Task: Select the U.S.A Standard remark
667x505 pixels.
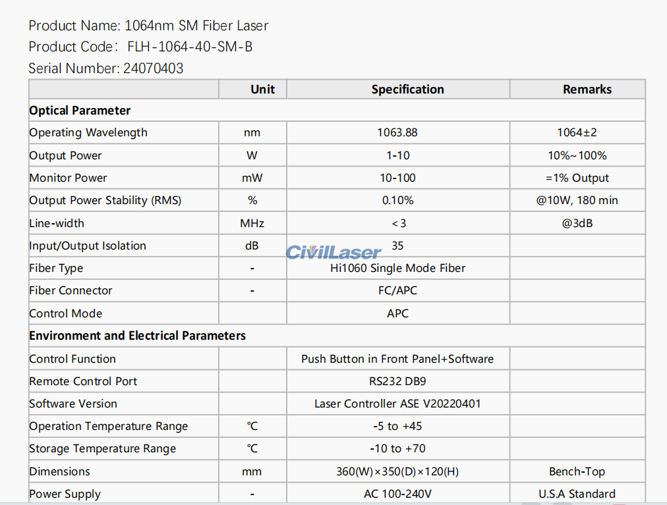Action: [577, 494]
